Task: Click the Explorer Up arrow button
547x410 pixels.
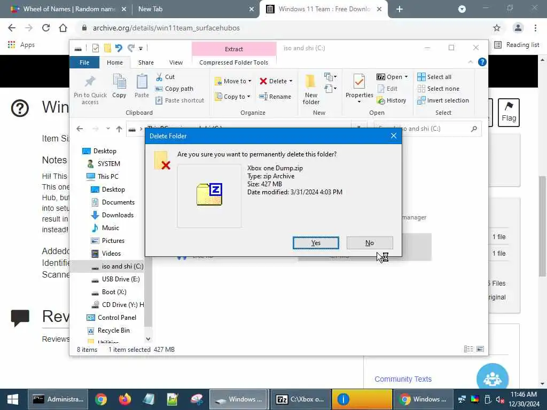Action: [119, 129]
